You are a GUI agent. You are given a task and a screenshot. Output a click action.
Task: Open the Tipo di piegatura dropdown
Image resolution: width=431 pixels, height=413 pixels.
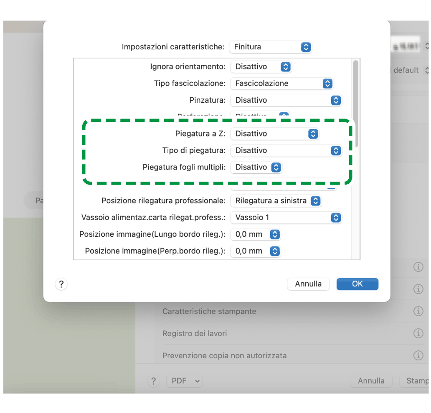286,151
